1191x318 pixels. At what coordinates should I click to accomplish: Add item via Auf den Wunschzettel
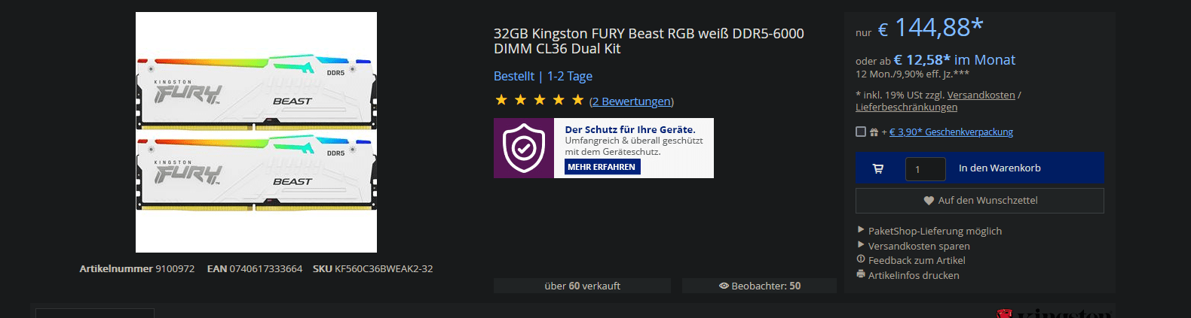point(980,201)
